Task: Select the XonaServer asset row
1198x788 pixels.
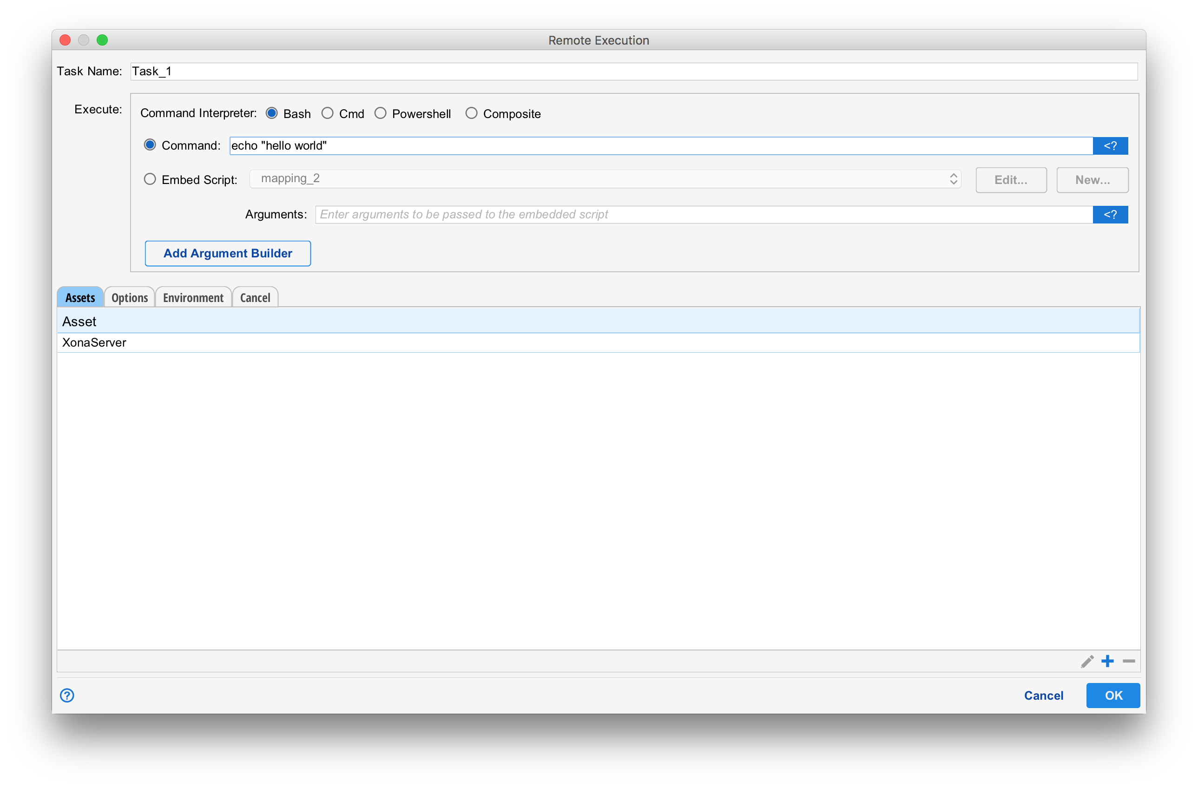Action: coord(94,342)
